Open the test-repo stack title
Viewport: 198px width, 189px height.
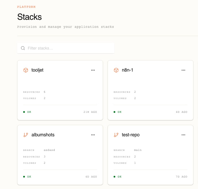[131, 135]
